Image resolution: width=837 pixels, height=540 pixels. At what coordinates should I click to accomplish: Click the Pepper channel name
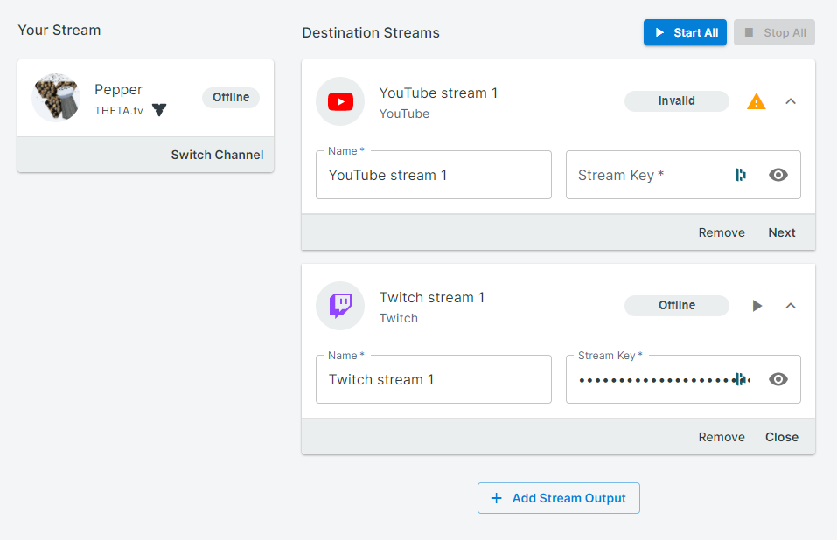(x=118, y=89)
